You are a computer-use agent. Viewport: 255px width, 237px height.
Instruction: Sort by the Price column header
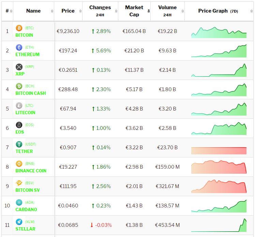[x=68, y=11]
